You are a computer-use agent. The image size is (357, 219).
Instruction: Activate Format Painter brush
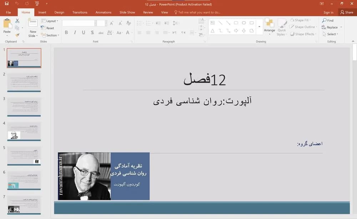coord(17,35)
